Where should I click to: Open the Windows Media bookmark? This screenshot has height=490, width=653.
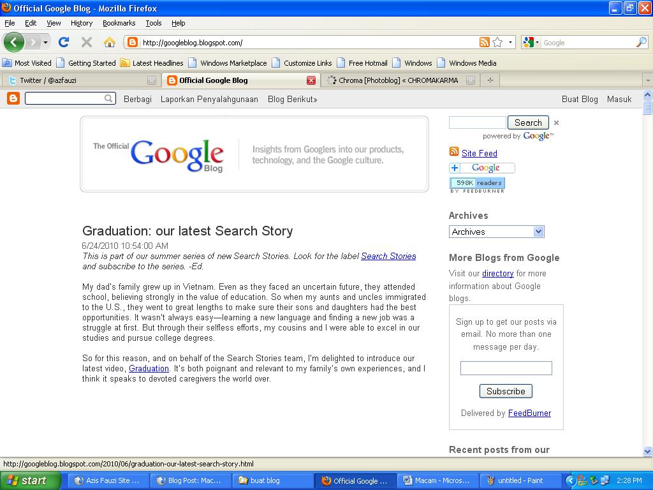click(x=467, y=63)
